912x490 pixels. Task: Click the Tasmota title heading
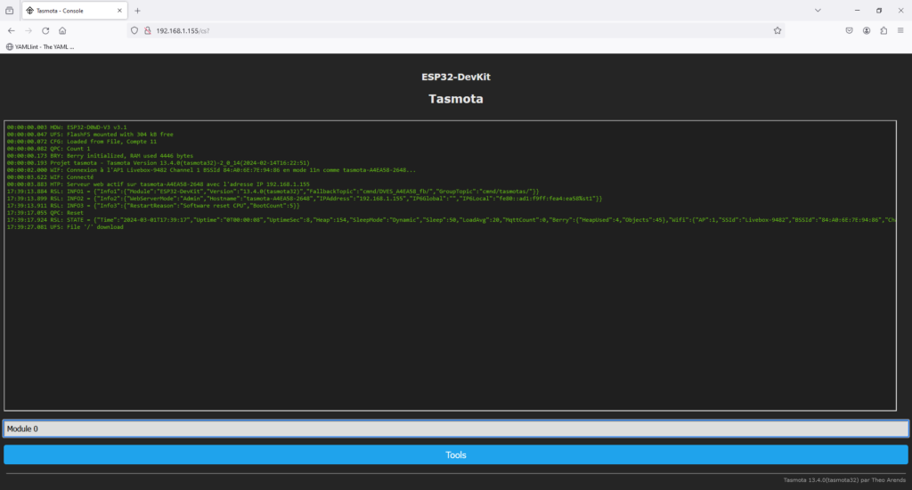tap(456, 99)
